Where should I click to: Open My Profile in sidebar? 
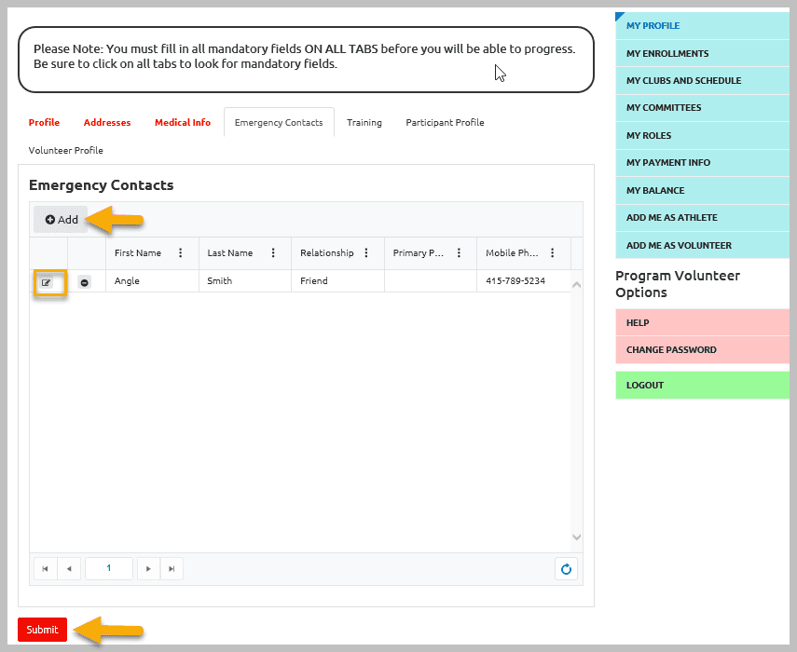[703, 26]
